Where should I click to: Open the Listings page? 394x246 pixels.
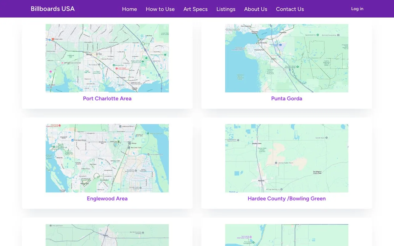click(x=226, y=9)
